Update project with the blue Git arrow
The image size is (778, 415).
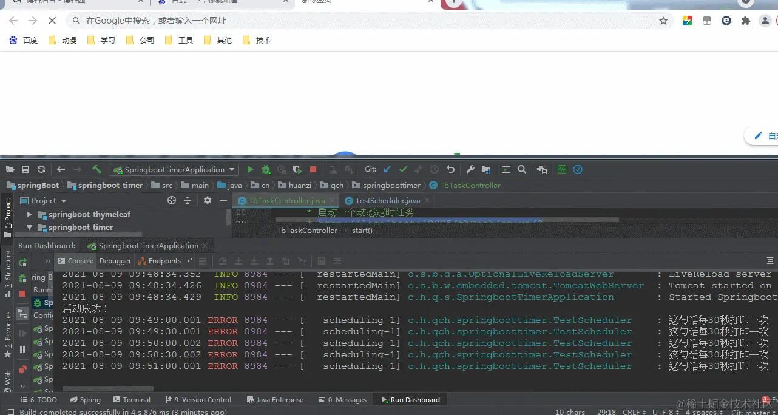pyautogui.click(x=387, y=170)
